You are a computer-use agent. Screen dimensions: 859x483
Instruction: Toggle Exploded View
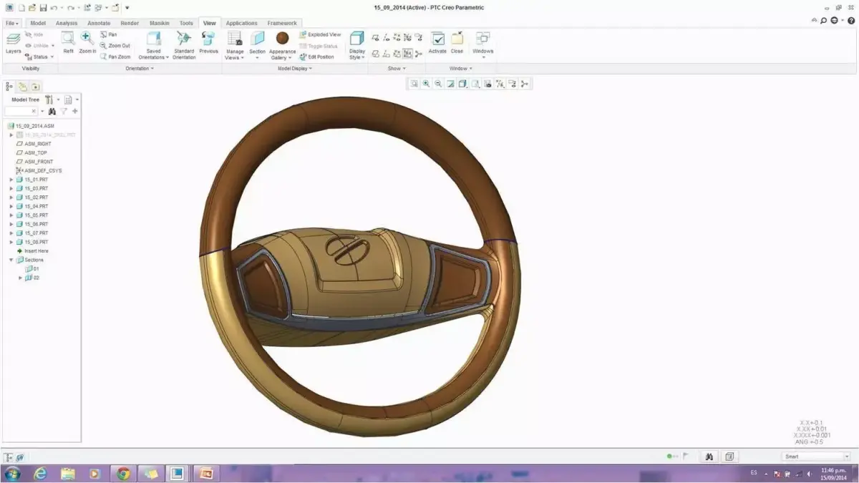(320, 34)
